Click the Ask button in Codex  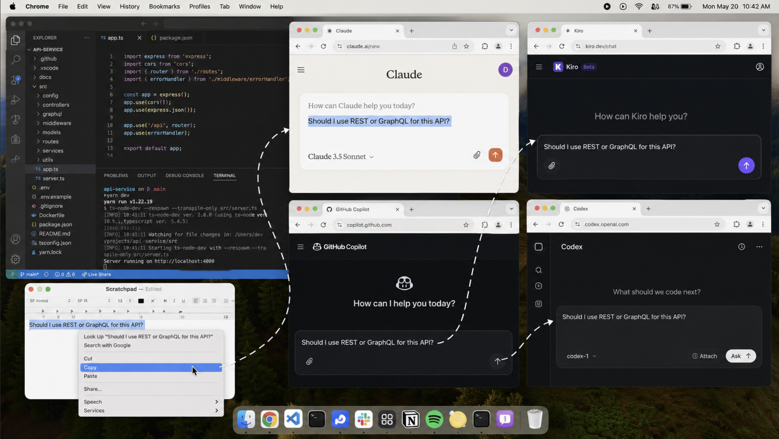coord(740,356)
